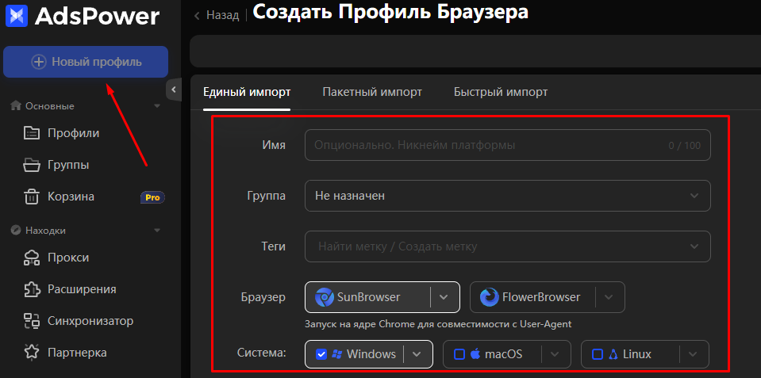Switch to the Единый импорт tab
This screenshot has width=761, height=378.
coord(247,92)
